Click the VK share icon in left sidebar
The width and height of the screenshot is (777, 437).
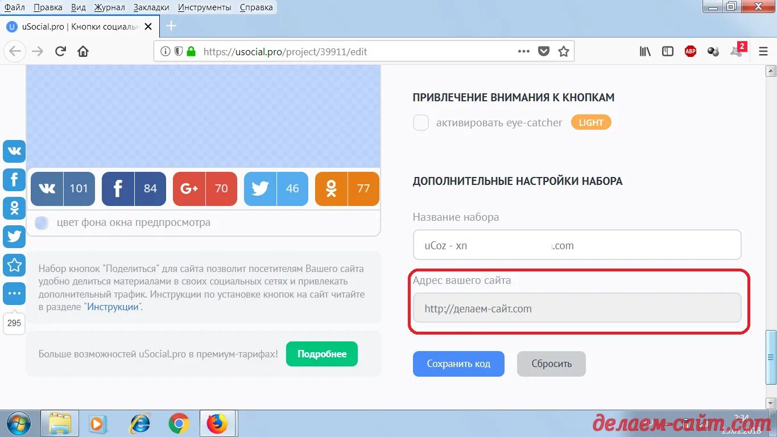[14, 151]
